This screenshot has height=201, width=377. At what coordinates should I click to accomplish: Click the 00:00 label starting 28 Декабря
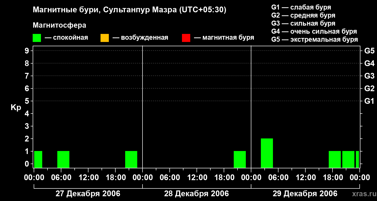143,177
